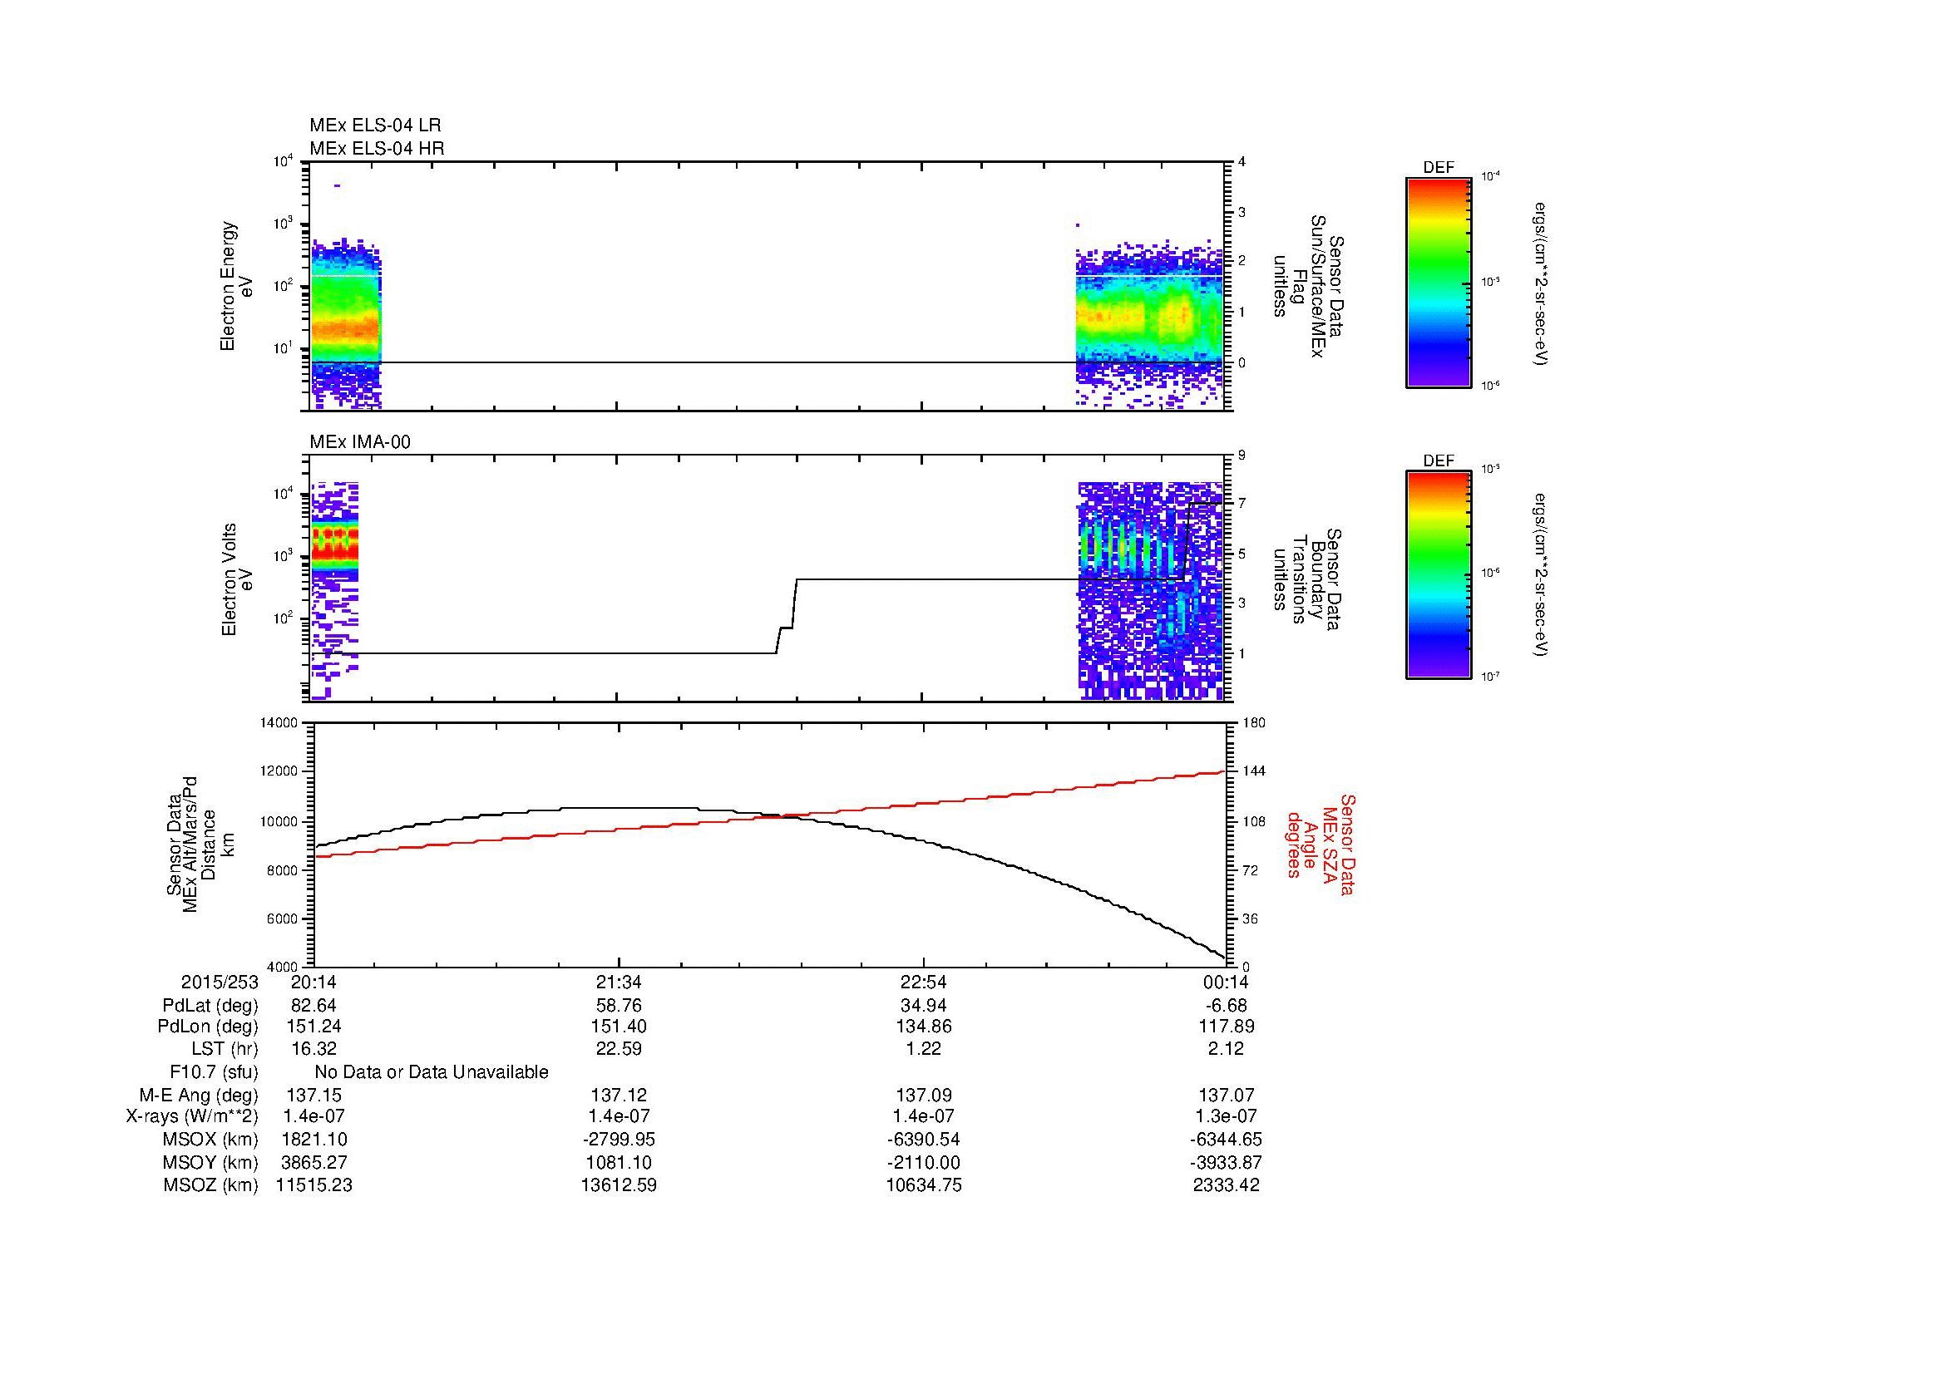The height and width of the screenshot is (1374, 1945).
Task: Click the '14000' altitude axis tick label
Action: tap(279, 723)
